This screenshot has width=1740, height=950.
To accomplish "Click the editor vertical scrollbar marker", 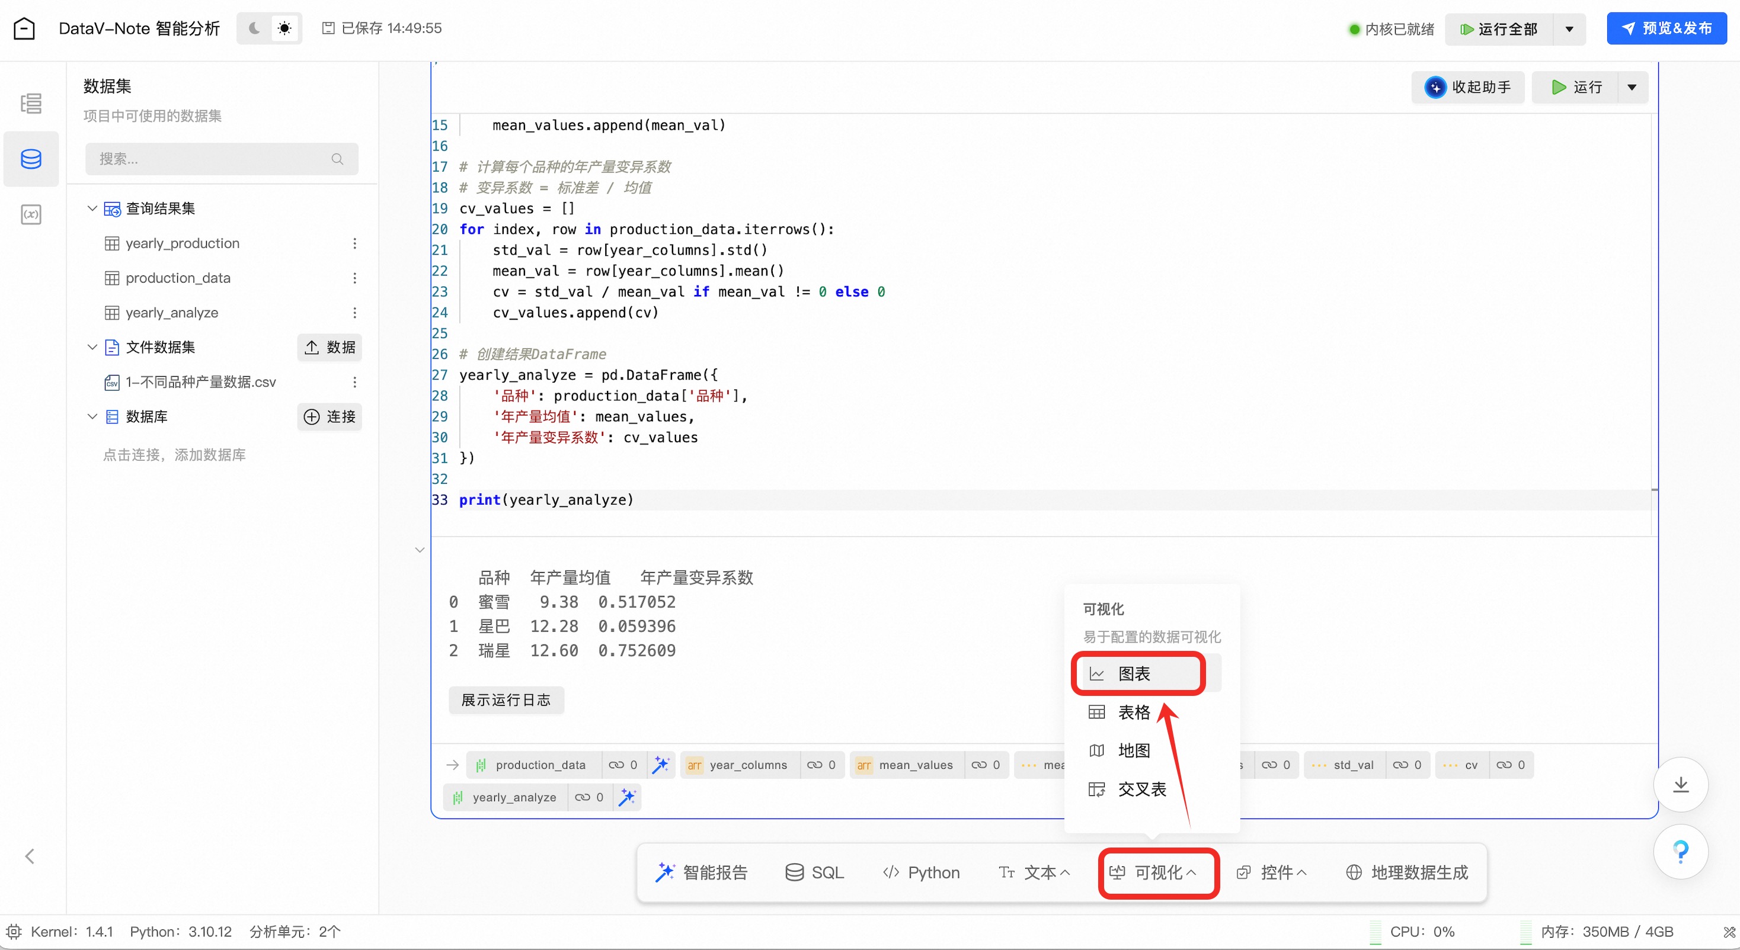I will [1654, 490].
